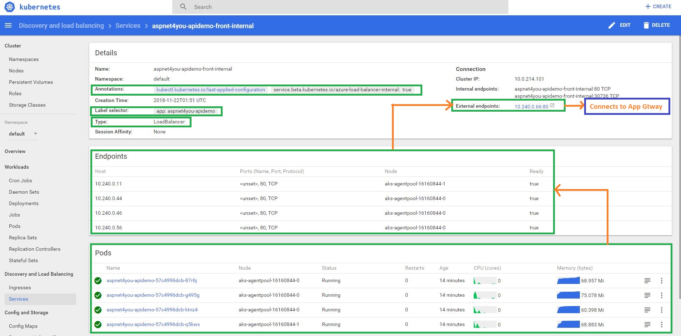Open Ingresses in the sidebar
681x336 pixels.
(x=20, y=287)
